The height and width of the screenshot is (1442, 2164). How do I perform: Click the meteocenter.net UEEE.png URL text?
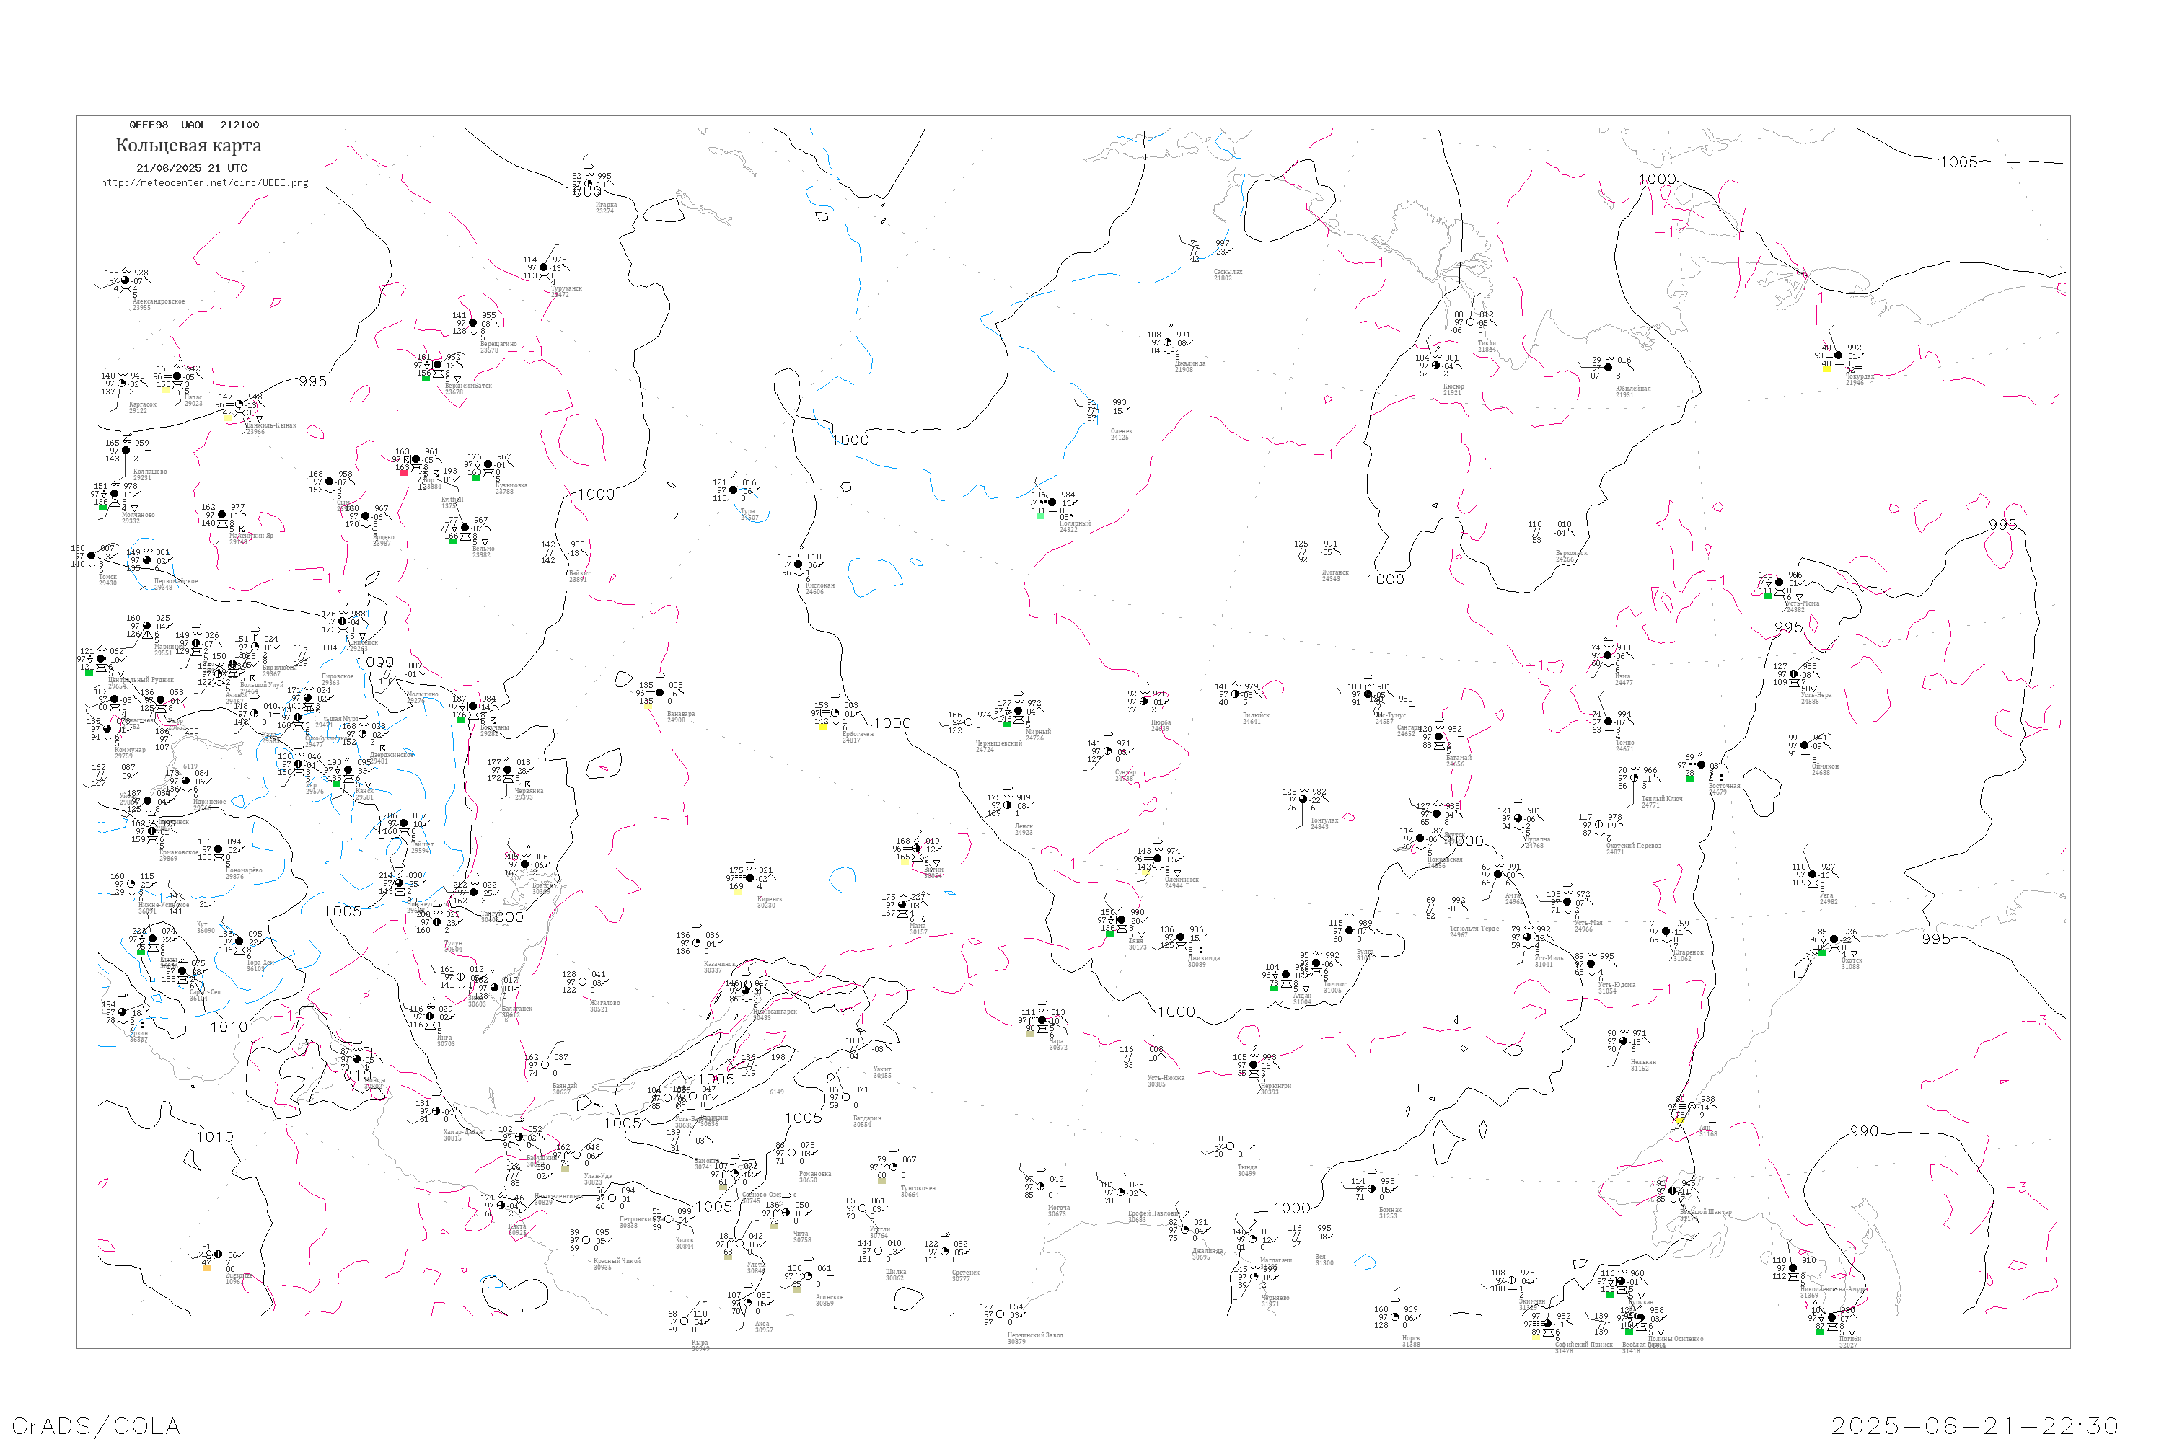point(204,183)
